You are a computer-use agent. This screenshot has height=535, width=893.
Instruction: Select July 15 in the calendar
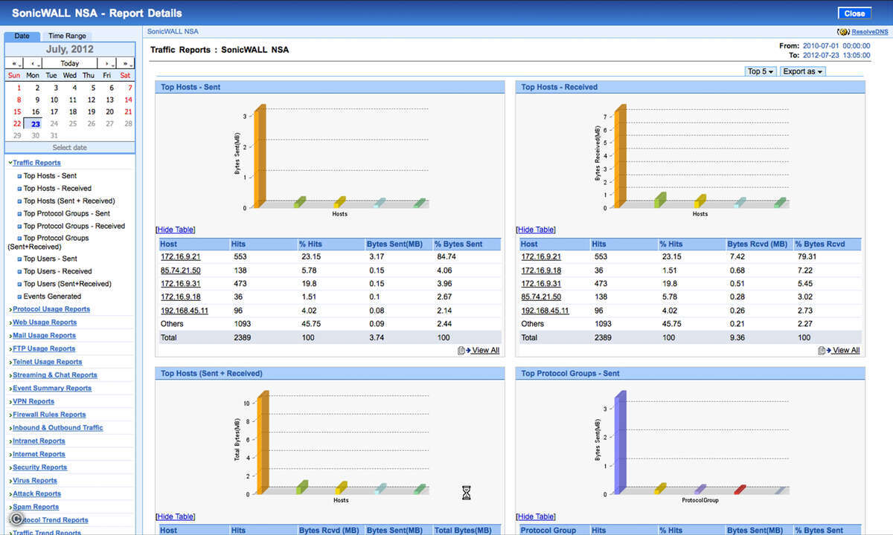16,111
